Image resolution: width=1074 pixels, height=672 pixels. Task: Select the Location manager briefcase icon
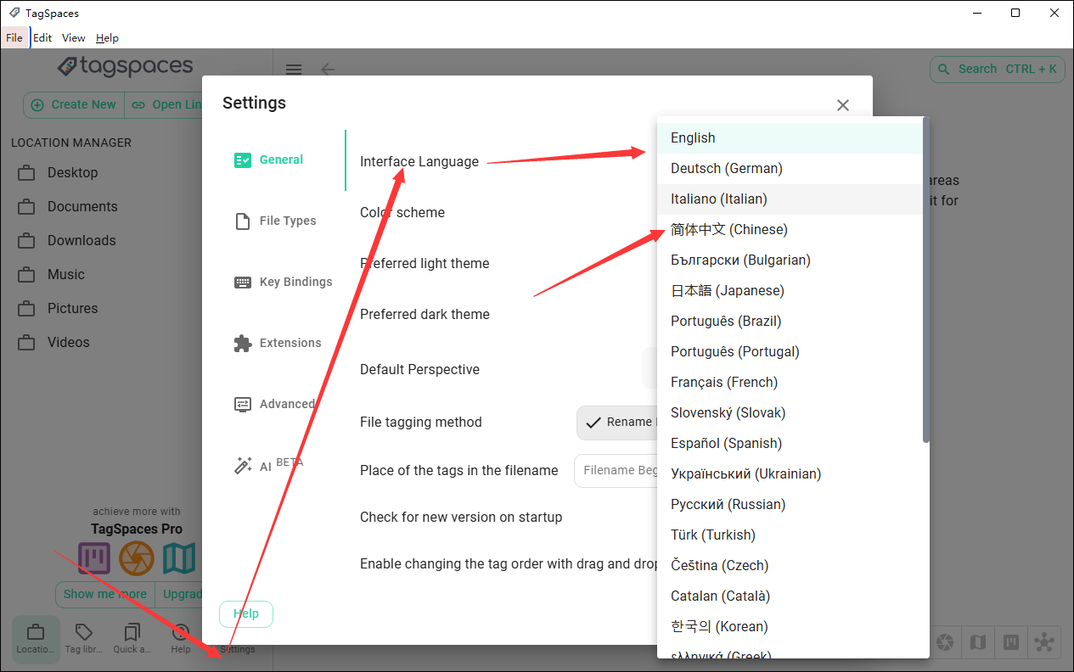point(36,639)
